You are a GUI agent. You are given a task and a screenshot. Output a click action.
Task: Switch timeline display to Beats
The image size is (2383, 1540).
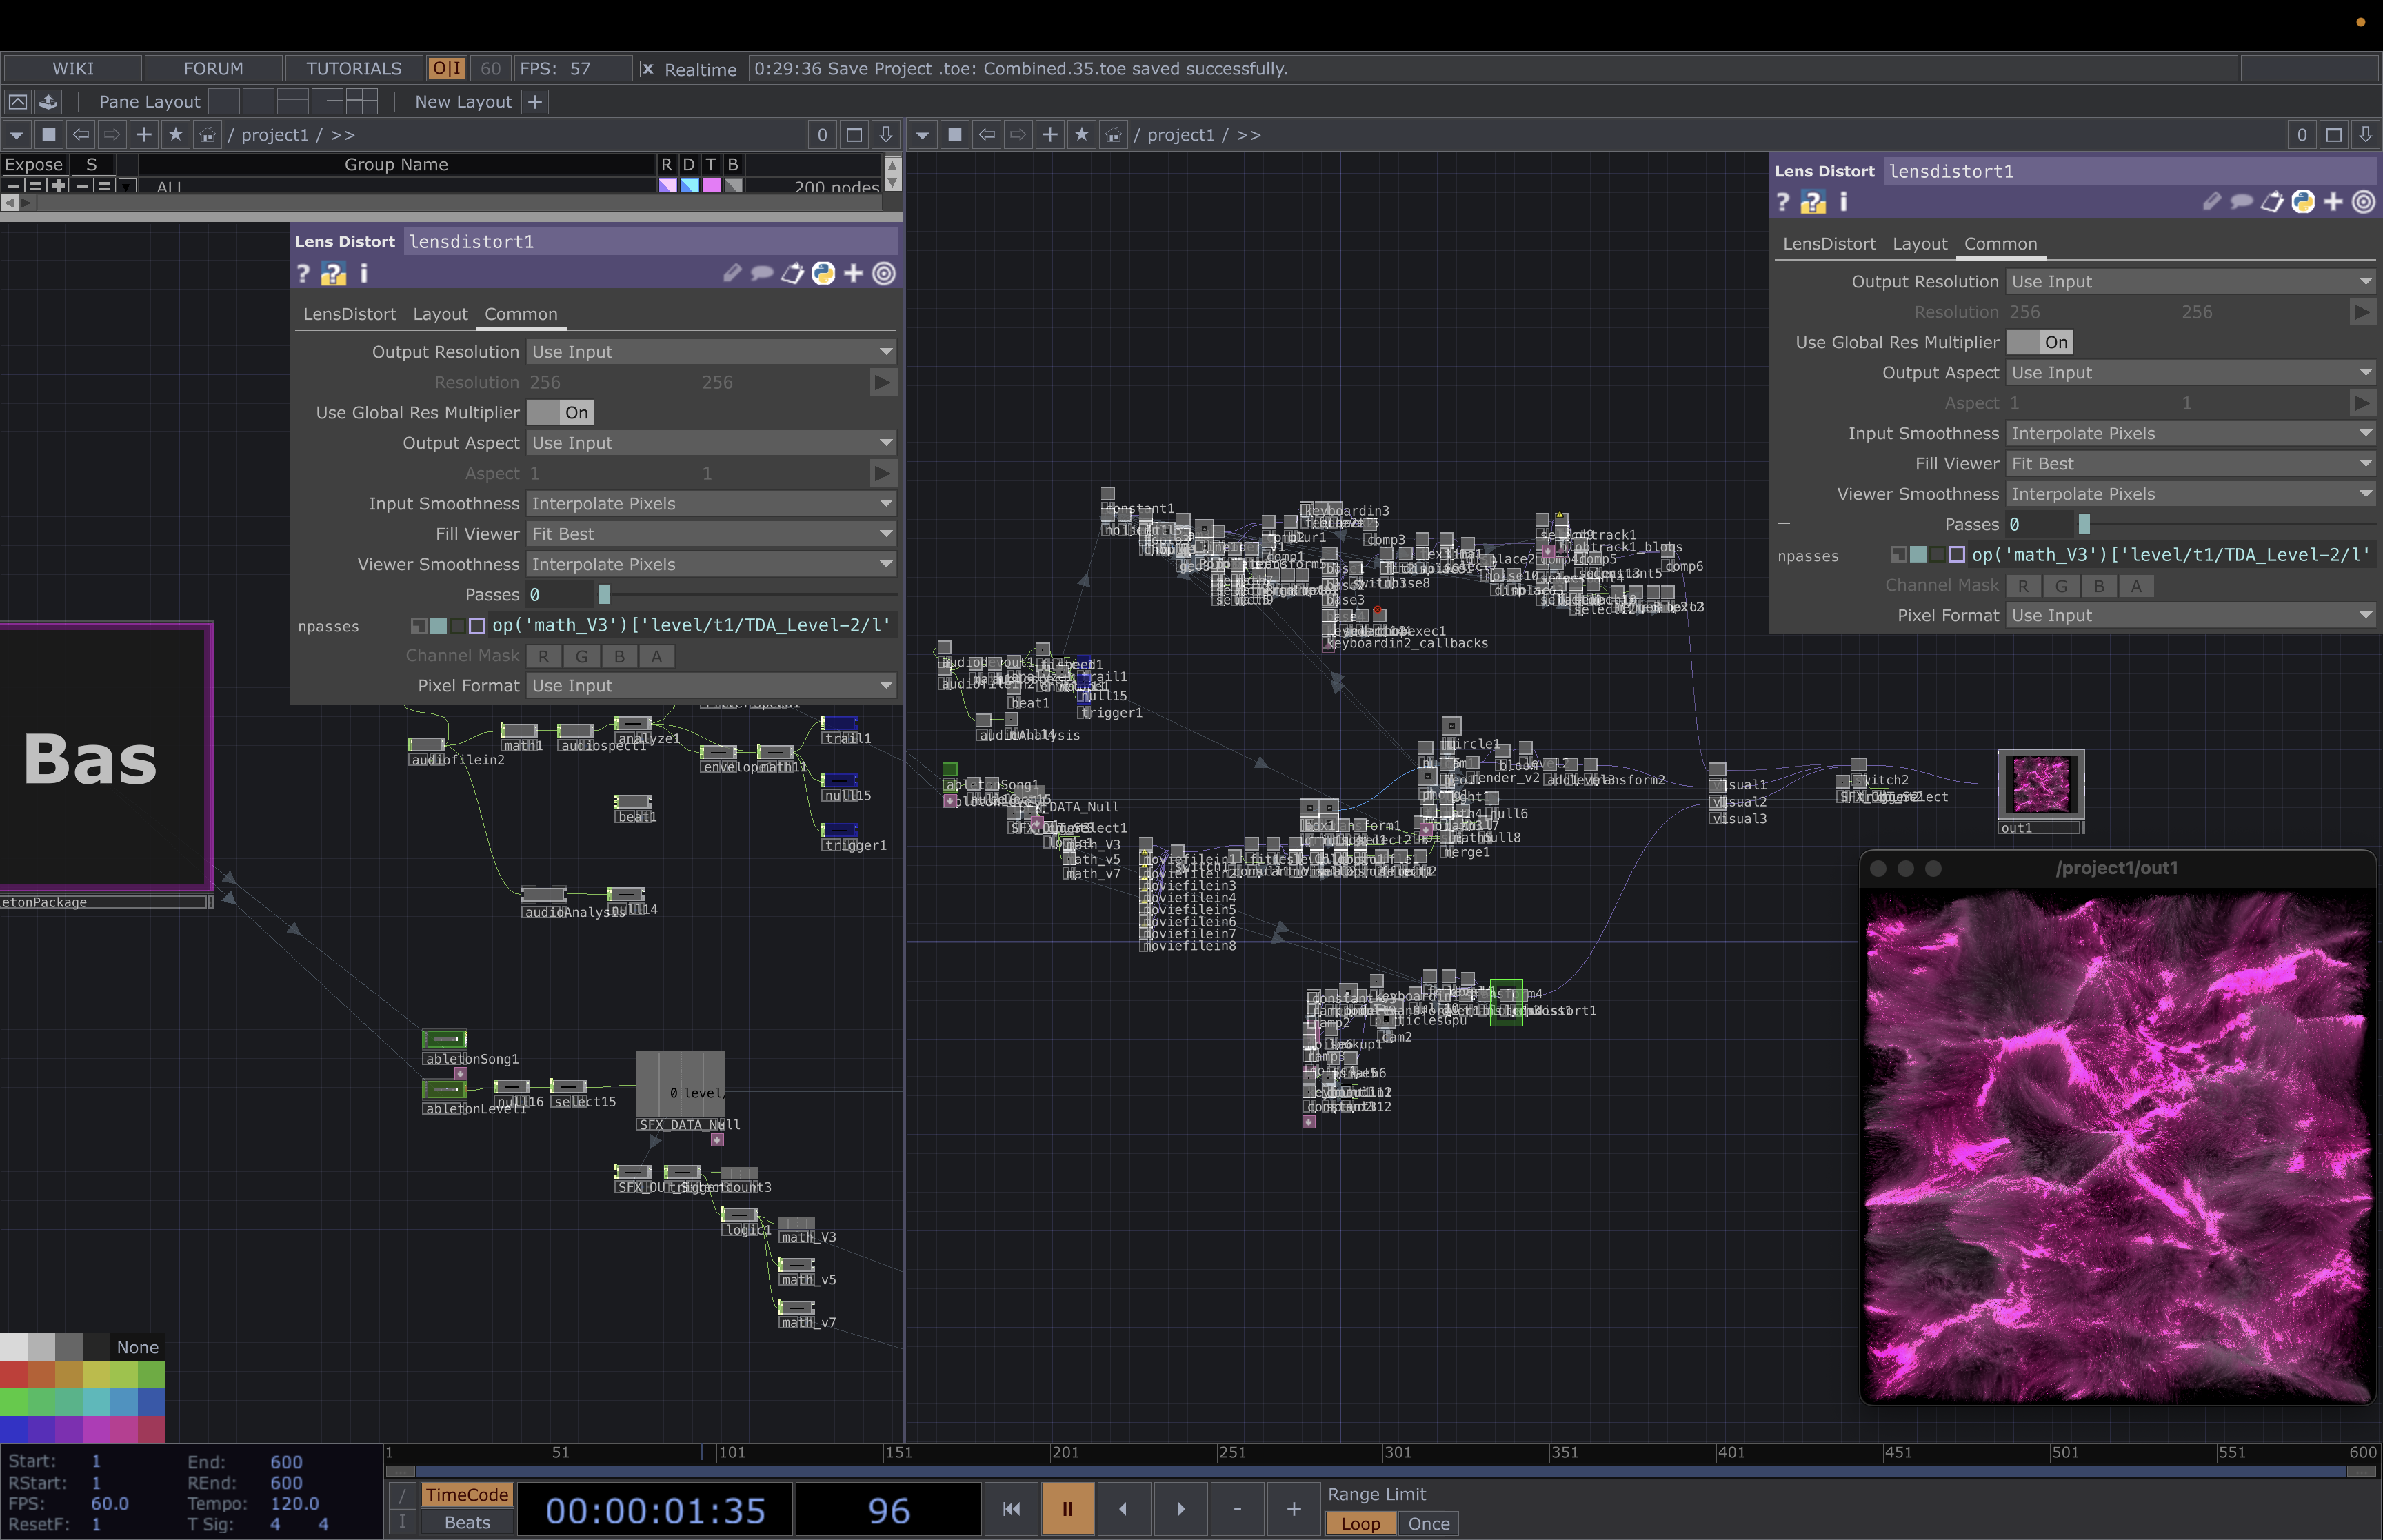pyautogui.click(x=467, y=1523)
